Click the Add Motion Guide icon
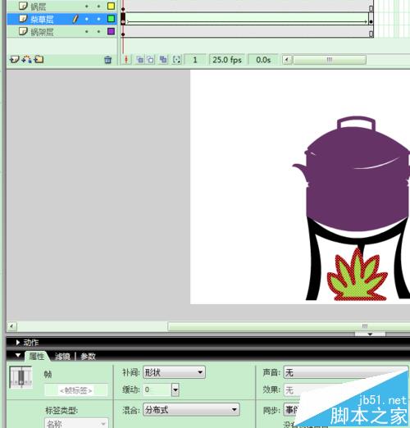 click(x=27, y=59)
